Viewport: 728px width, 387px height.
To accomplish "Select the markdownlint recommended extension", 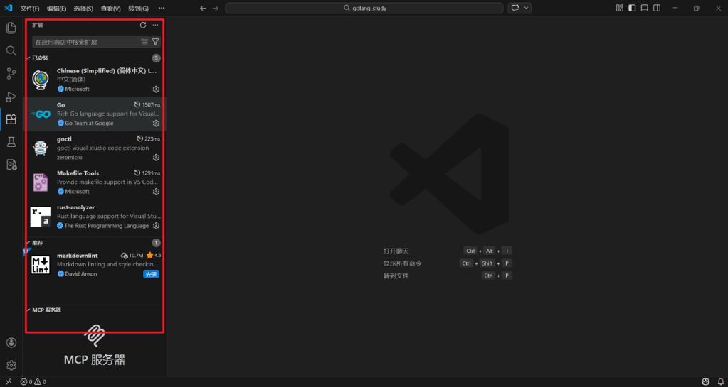I will (x=94, y=265).
